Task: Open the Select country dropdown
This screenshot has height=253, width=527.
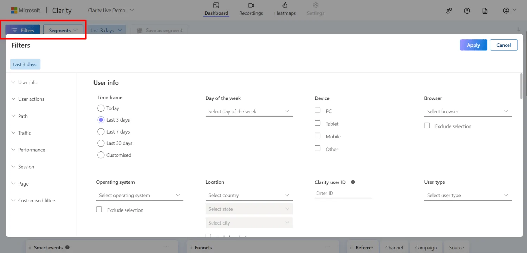Action: 249,195
